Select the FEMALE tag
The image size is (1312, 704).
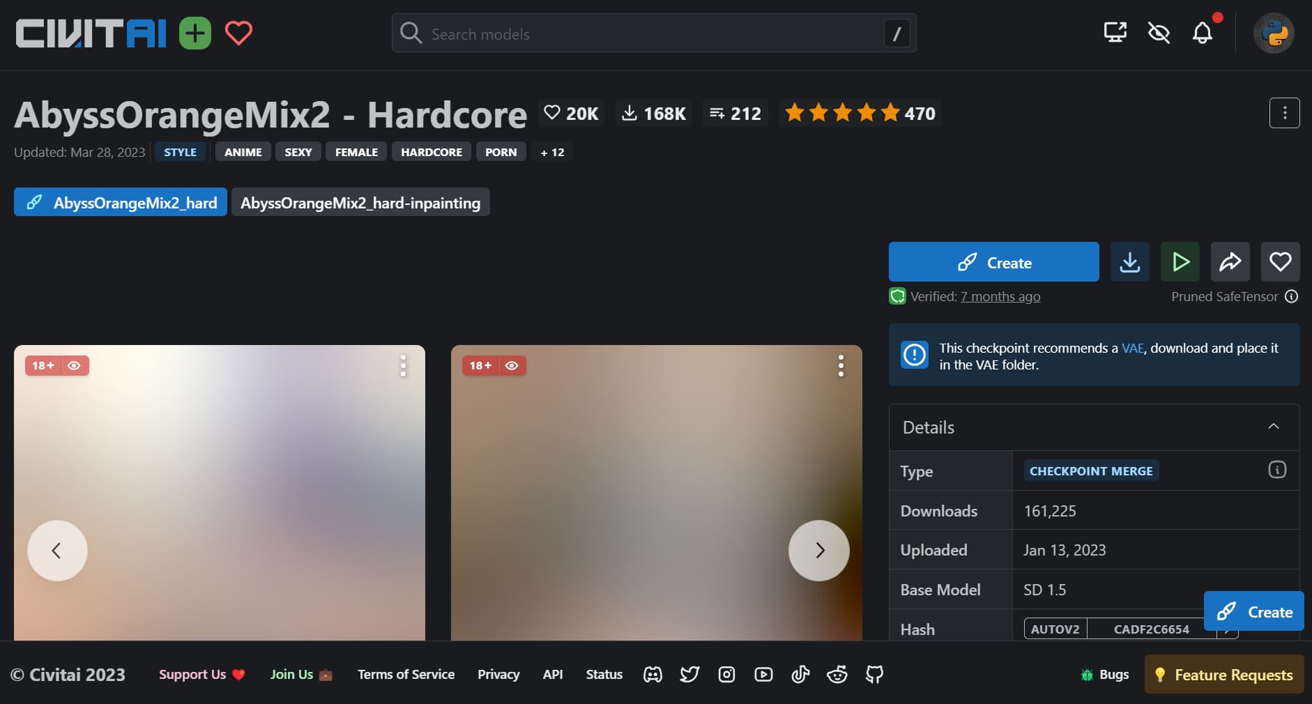click(x=356, y=152)
